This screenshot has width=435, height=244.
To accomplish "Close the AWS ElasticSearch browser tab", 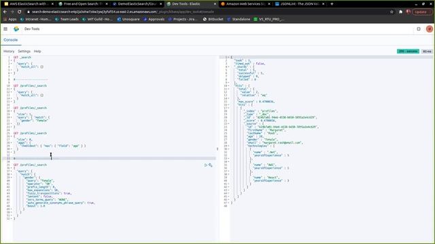I will tap(52, 4).
